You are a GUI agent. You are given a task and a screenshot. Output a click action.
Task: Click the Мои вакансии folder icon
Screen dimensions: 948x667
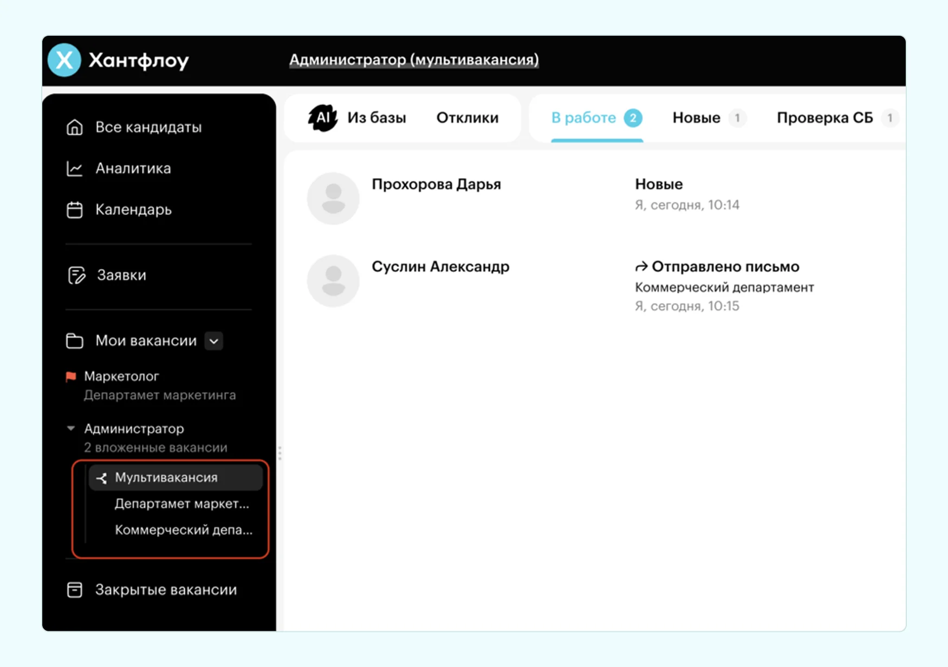point(75,341)
